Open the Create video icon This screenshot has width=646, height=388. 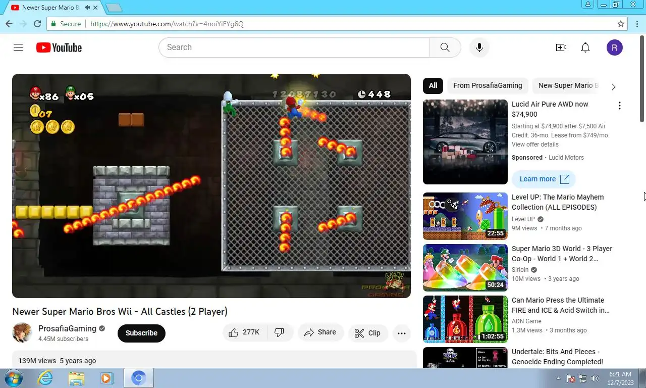(x=561, y=47)
